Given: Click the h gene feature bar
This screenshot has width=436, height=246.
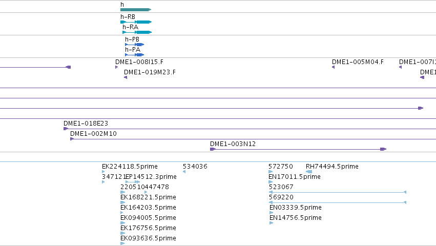Looking at the screenshot, I should [x=136, y=10].
